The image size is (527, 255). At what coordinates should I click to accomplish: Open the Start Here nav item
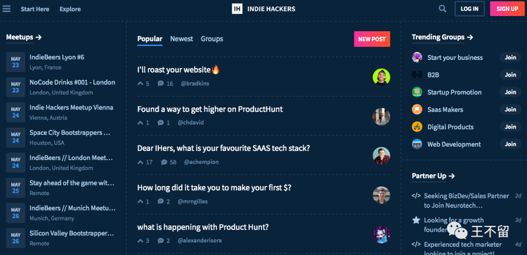(35, 9)
